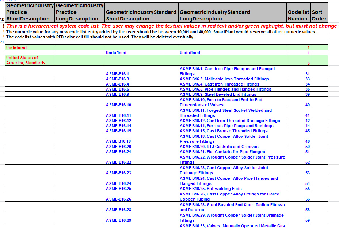This screenshot has width=339, height=228.
Task: Select the ASME-B16.23 cell
Action: [x=142, y=170]
